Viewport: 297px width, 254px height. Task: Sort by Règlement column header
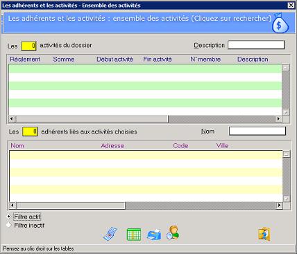pyautogui.click(x=25, y=60)
